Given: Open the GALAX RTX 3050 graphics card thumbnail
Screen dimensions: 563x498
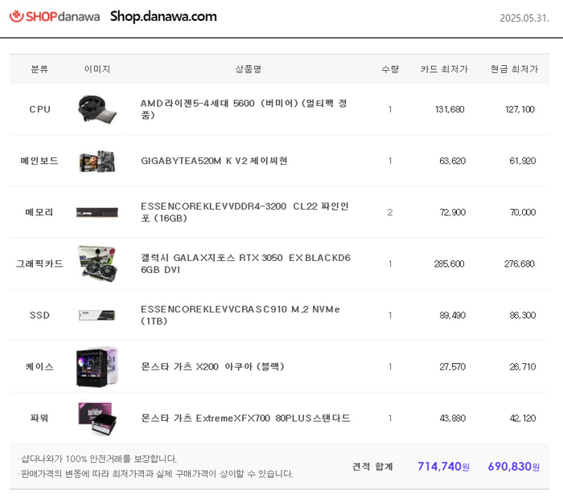Looking at the screenshot, I should pyautogui.click(x=97, y=263).
